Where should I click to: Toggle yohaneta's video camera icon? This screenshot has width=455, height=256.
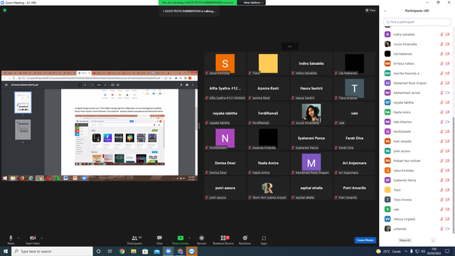(447, 229)
